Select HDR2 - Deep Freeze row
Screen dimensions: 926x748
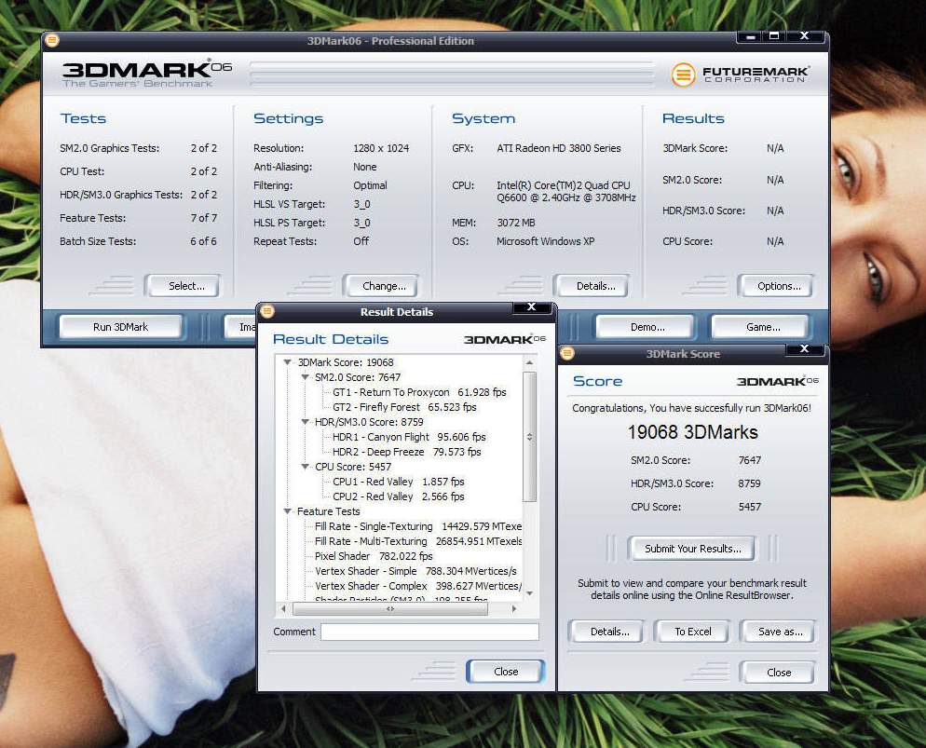pyautogui.click(x=407, y=452)
